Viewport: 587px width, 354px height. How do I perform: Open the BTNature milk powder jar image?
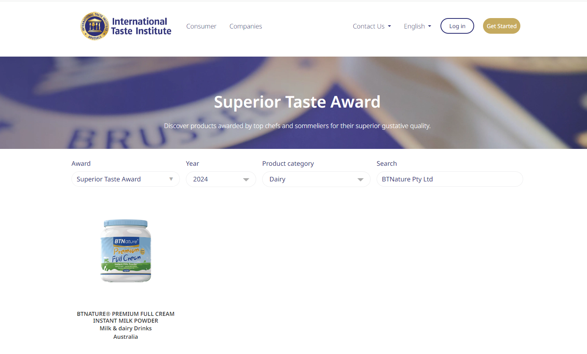point(126,251)
